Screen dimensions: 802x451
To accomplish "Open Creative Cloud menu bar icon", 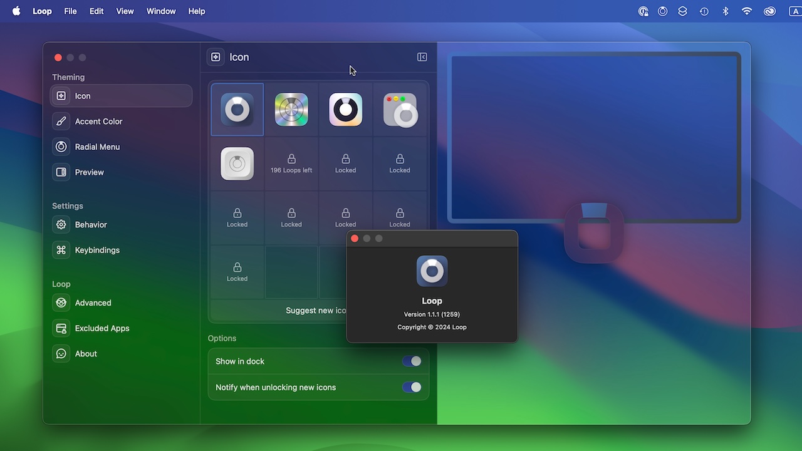I will coord(770,11).
